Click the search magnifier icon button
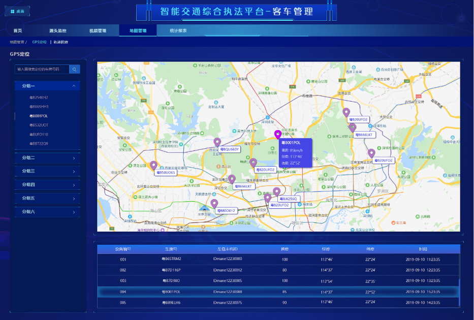Image resolution: width=474 pixels, height=320 pixels. 74,69
